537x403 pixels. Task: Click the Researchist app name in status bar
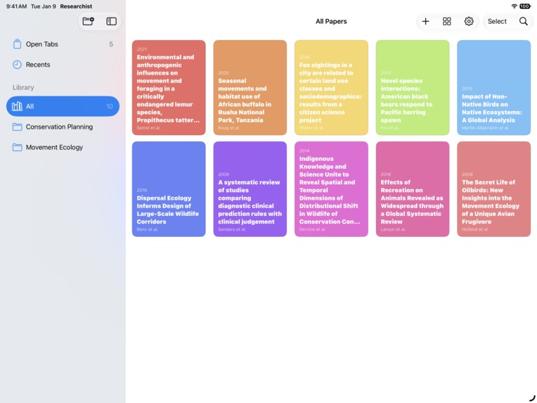point(76,6)
